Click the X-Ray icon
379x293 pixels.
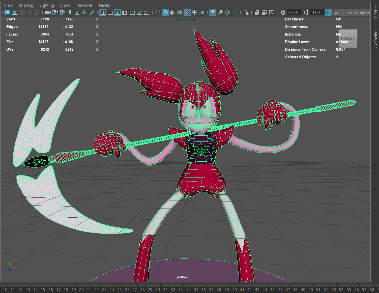click(x=257, y=13)
